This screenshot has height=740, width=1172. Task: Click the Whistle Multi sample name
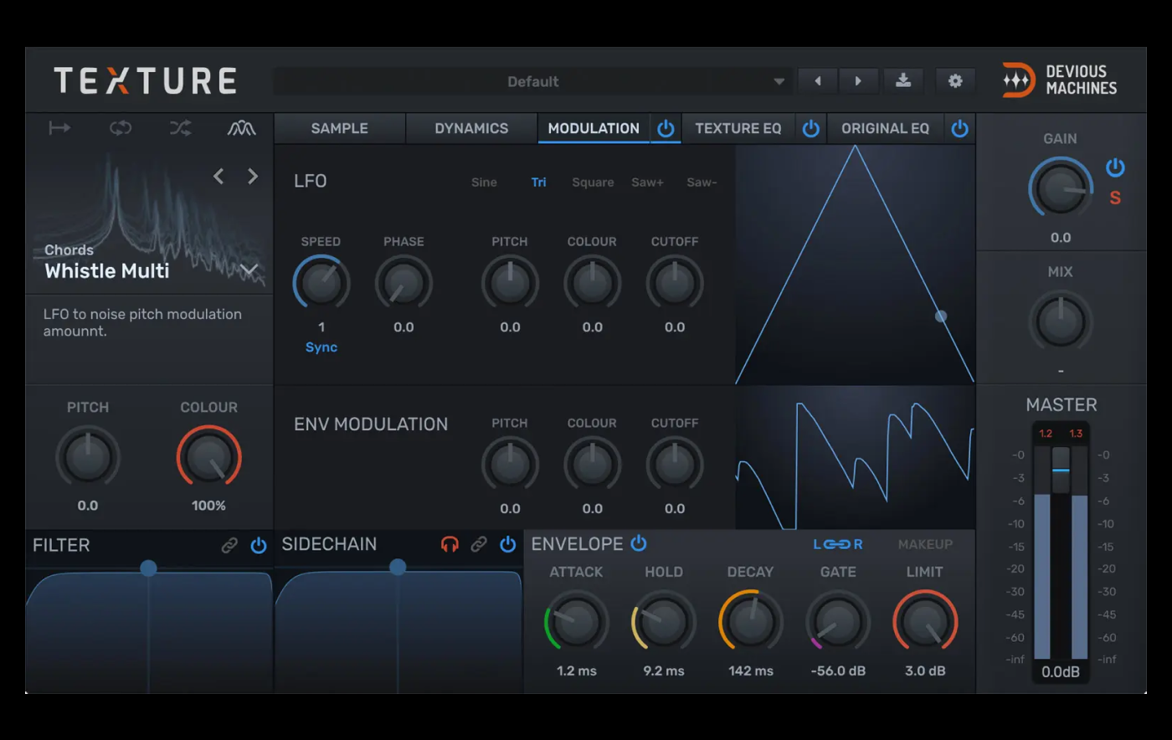(107, 271)
